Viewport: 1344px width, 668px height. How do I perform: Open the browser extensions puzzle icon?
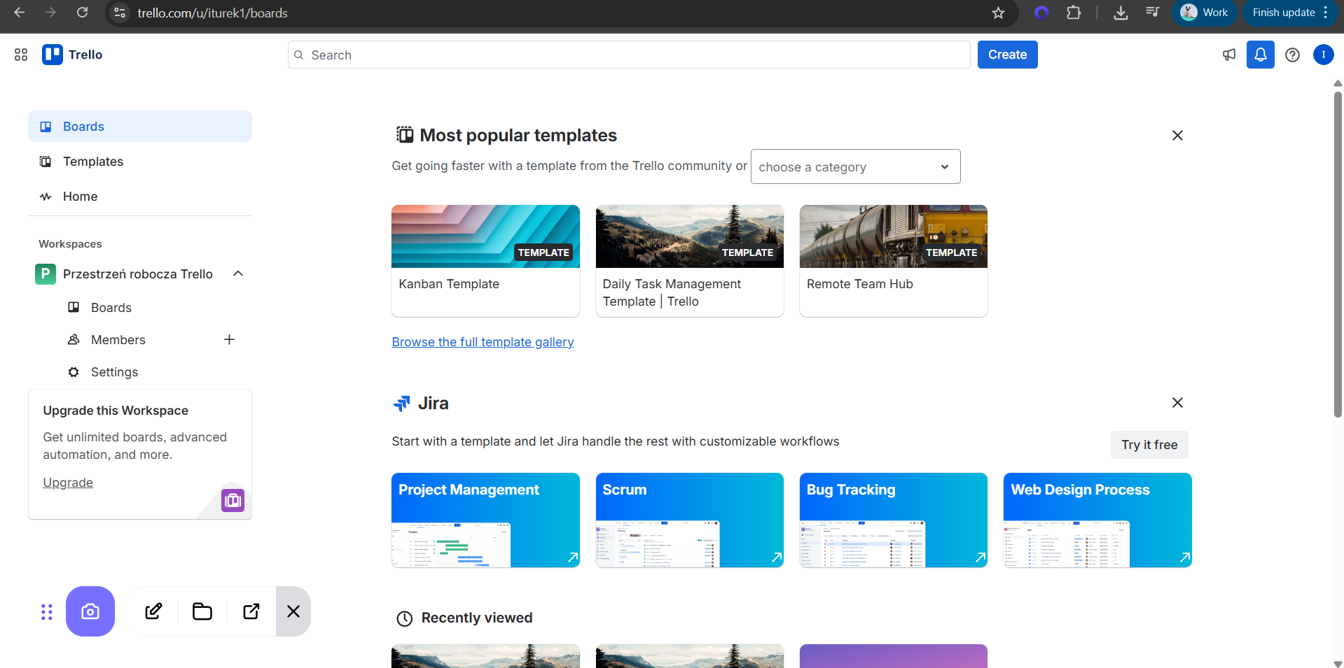point(1073,13)
